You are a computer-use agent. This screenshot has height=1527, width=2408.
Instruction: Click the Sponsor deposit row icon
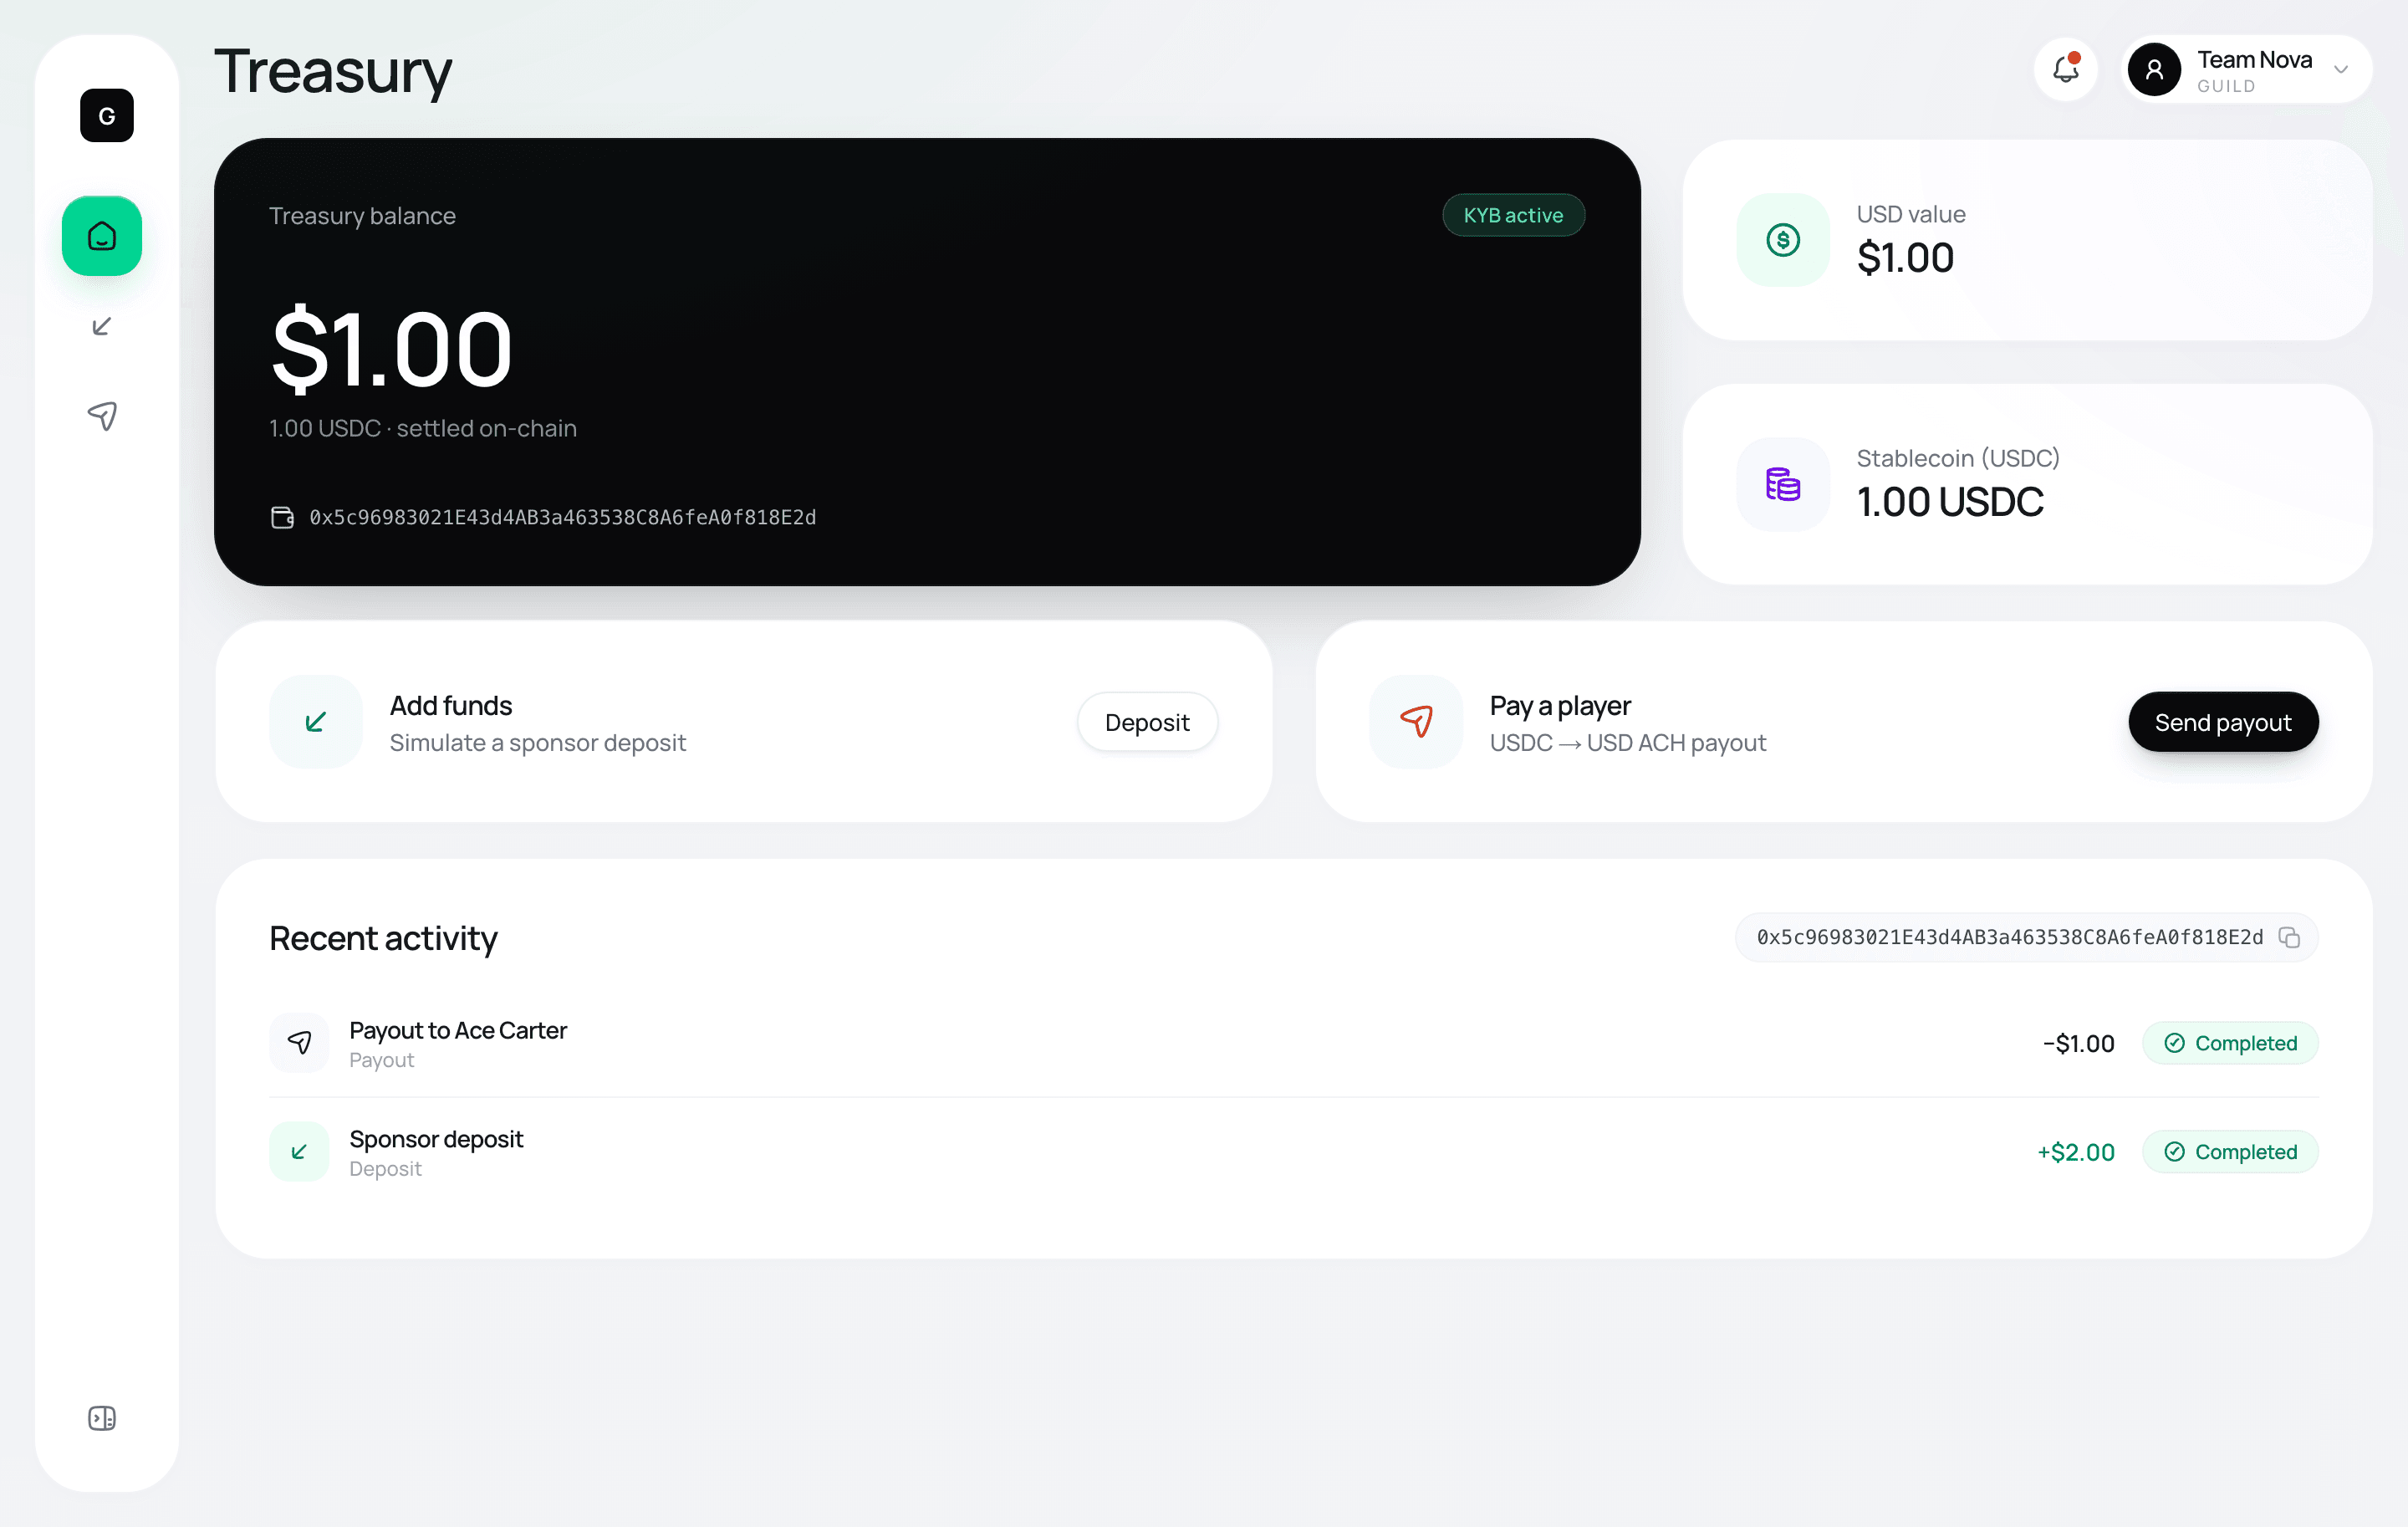point(299,1152)
